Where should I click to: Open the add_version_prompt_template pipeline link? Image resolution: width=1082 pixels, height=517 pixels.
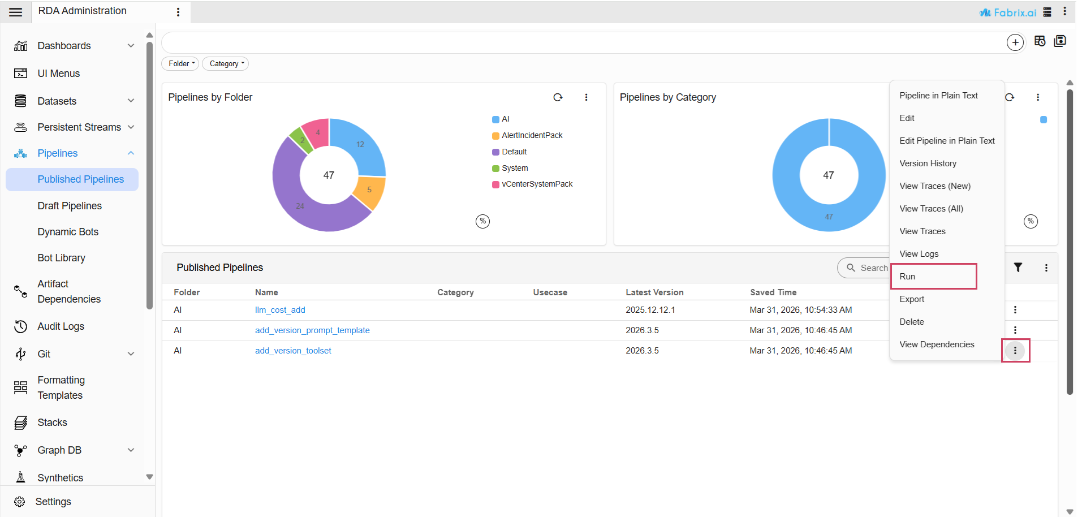click(312, 330)
